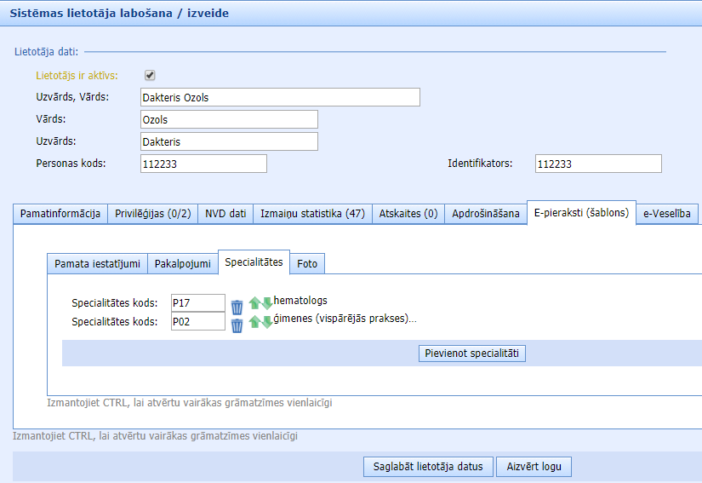Click the Pievienot specialitāti button
Image resolution: width=702 pixels, height=483 pixels.
(x=473, y=354)
